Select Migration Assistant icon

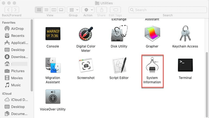53,65
